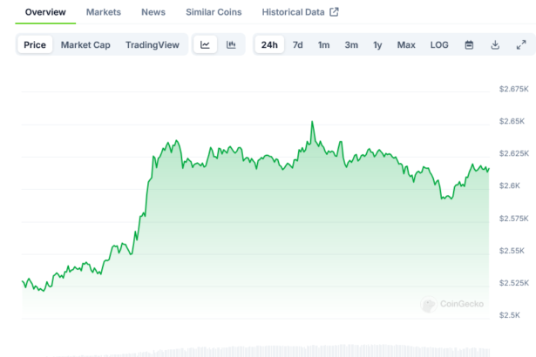Set chart range to 7d
The height and width of the screenshot is (357, 536).
[x=297, y=44]
